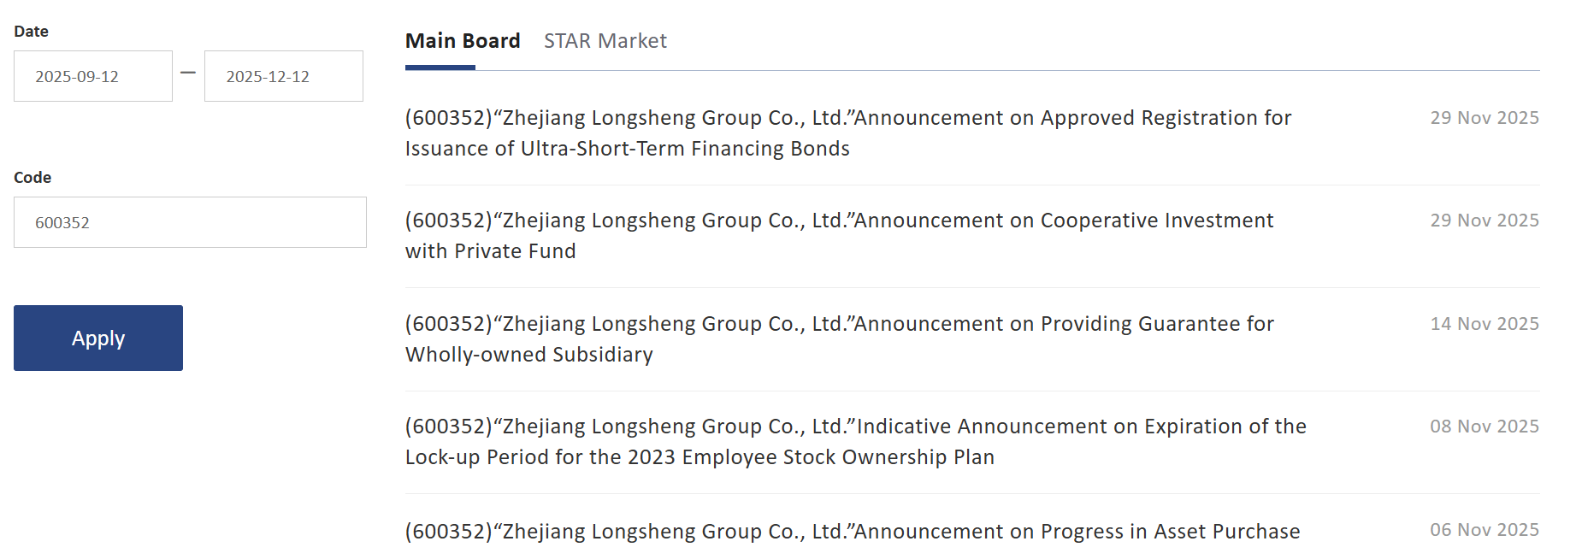The image size is (1582, 559).
Task: Click the 14 Nov 2025 date label
Action: (x=1484, y=324)
